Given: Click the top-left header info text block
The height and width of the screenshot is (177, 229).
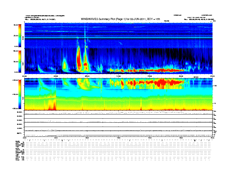Looking at the screenshot, I should 45,17.
